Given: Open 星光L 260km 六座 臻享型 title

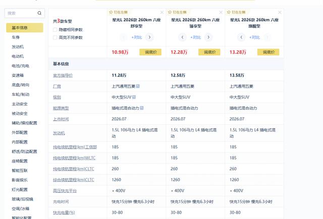Looking at the screenshot, I should (195, 23).
